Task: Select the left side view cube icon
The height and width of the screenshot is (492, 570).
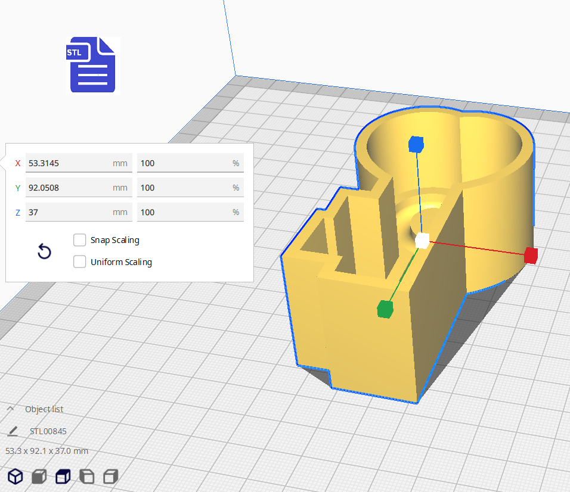Action: [86, 477]
